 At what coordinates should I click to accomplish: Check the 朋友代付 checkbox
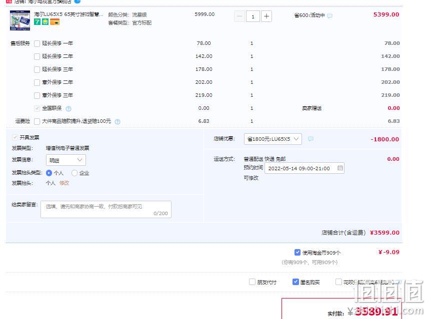[252, 282]
